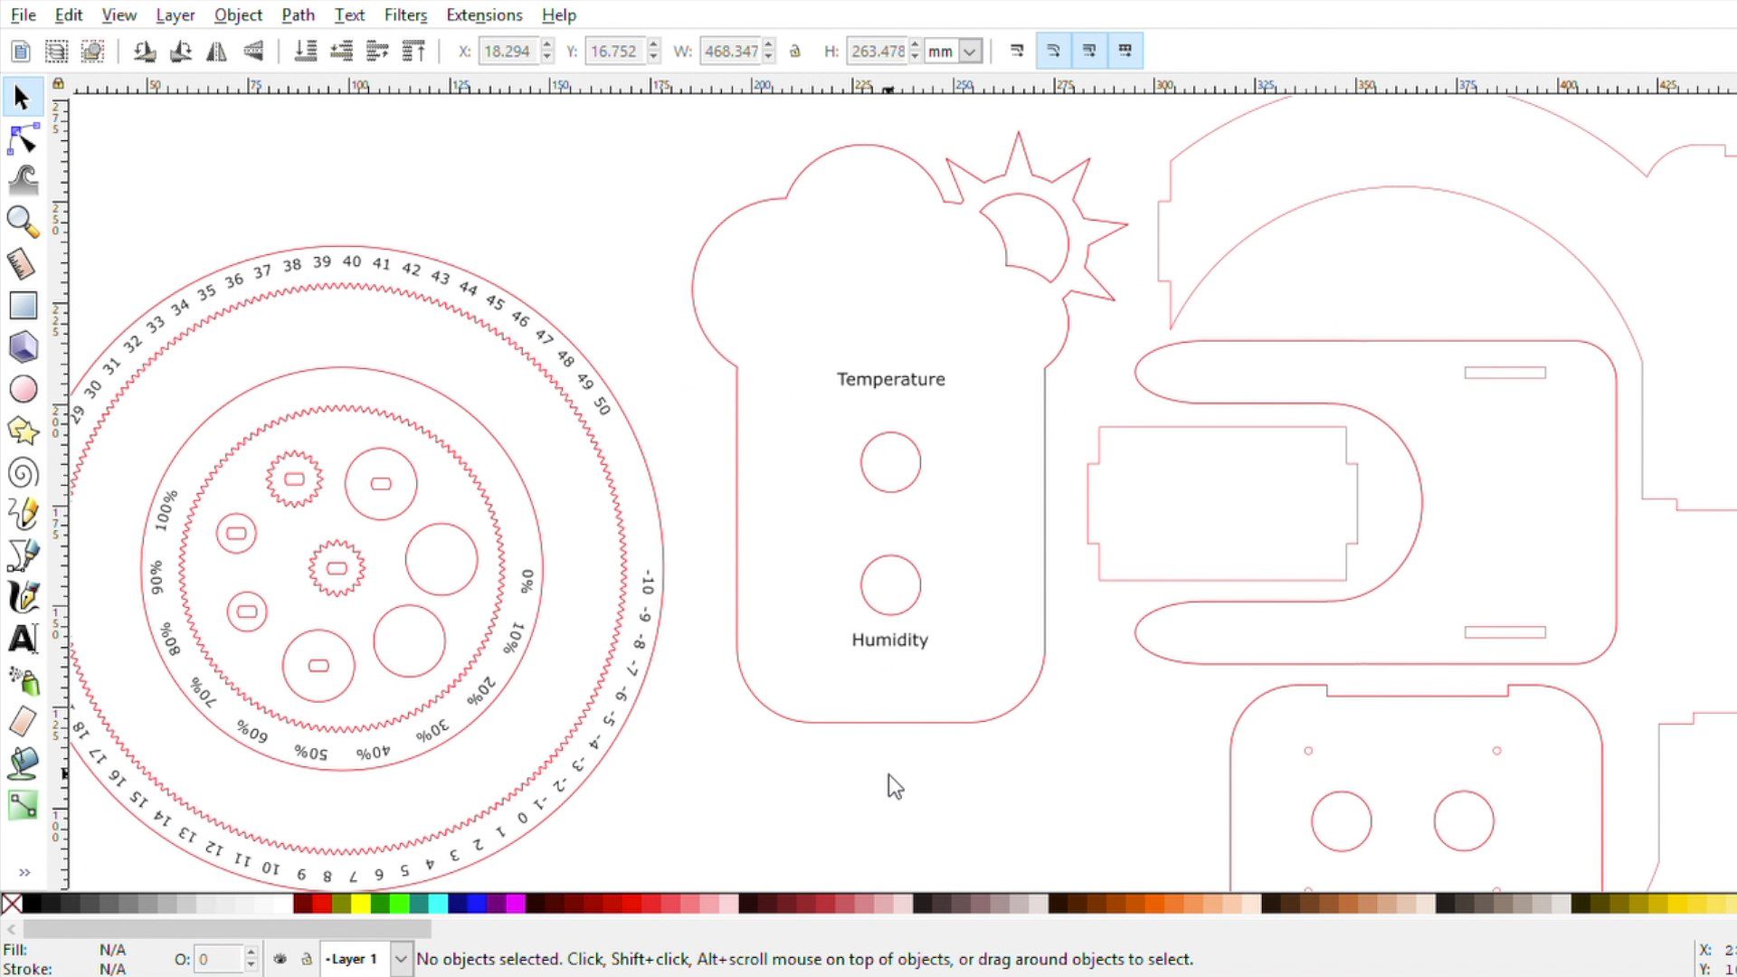This screenshot has height=977, width=1737.
Task: Click the Fill N/A indicator
Action: click(x=112, y=949)
